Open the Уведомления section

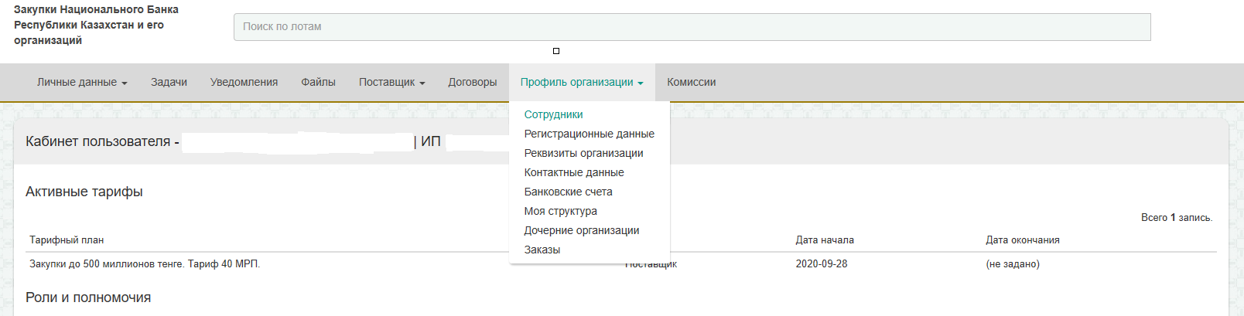(x=244, y=83)
